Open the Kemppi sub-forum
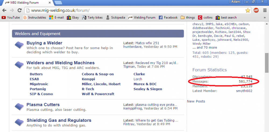Image resolution: width=269 pixels, height=132 pixels. coord(88,79)
